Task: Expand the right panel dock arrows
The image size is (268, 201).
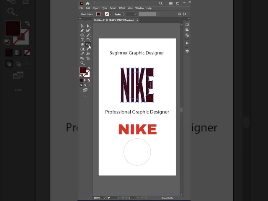Action: pos(189,18)
